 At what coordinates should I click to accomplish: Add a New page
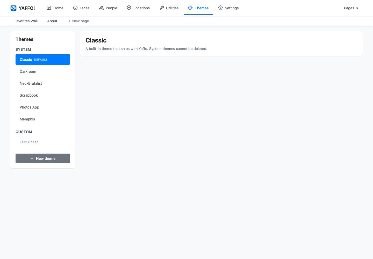[x=78, y=21]
